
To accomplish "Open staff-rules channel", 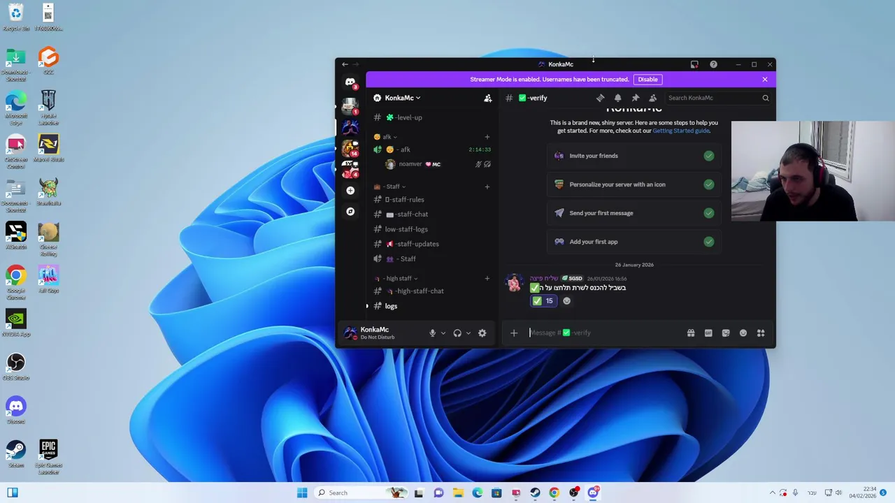I will (x=431, y=200).
